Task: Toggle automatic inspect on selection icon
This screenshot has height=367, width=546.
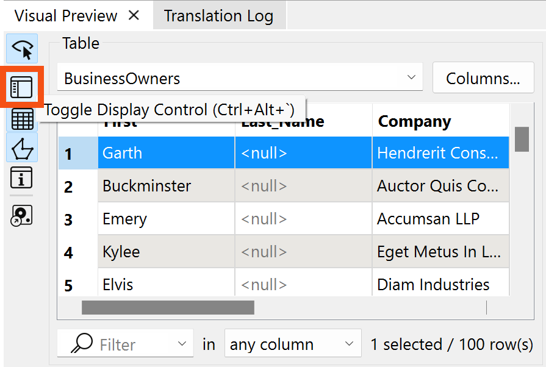Action: point(22,49)
